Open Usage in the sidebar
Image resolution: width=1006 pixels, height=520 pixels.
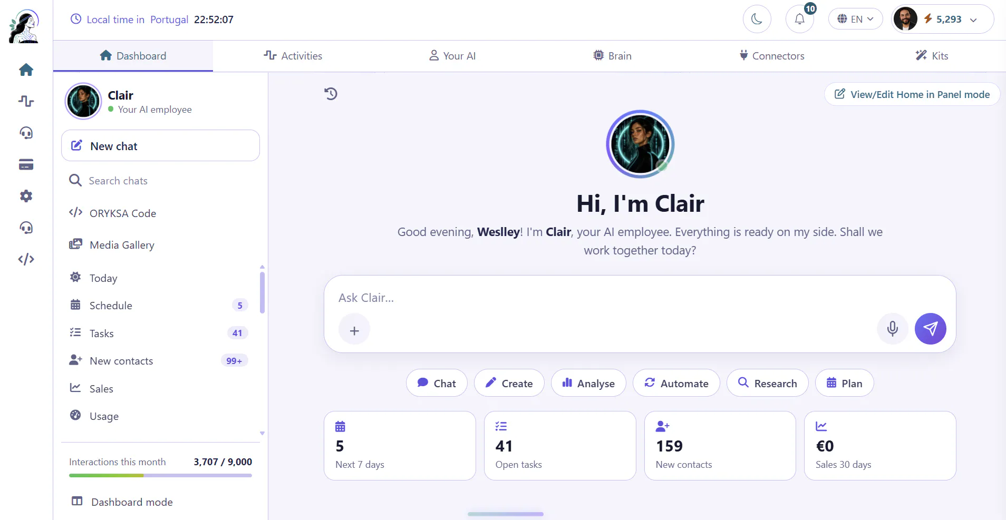[158, 416]
